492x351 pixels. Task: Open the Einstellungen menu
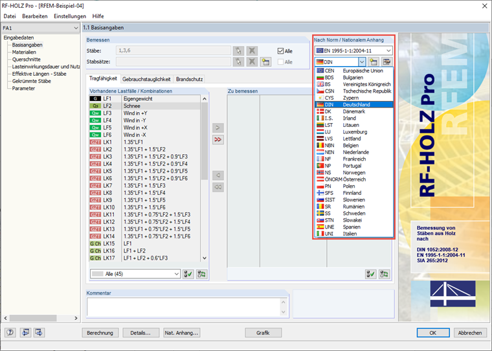[x=70, y=16]
